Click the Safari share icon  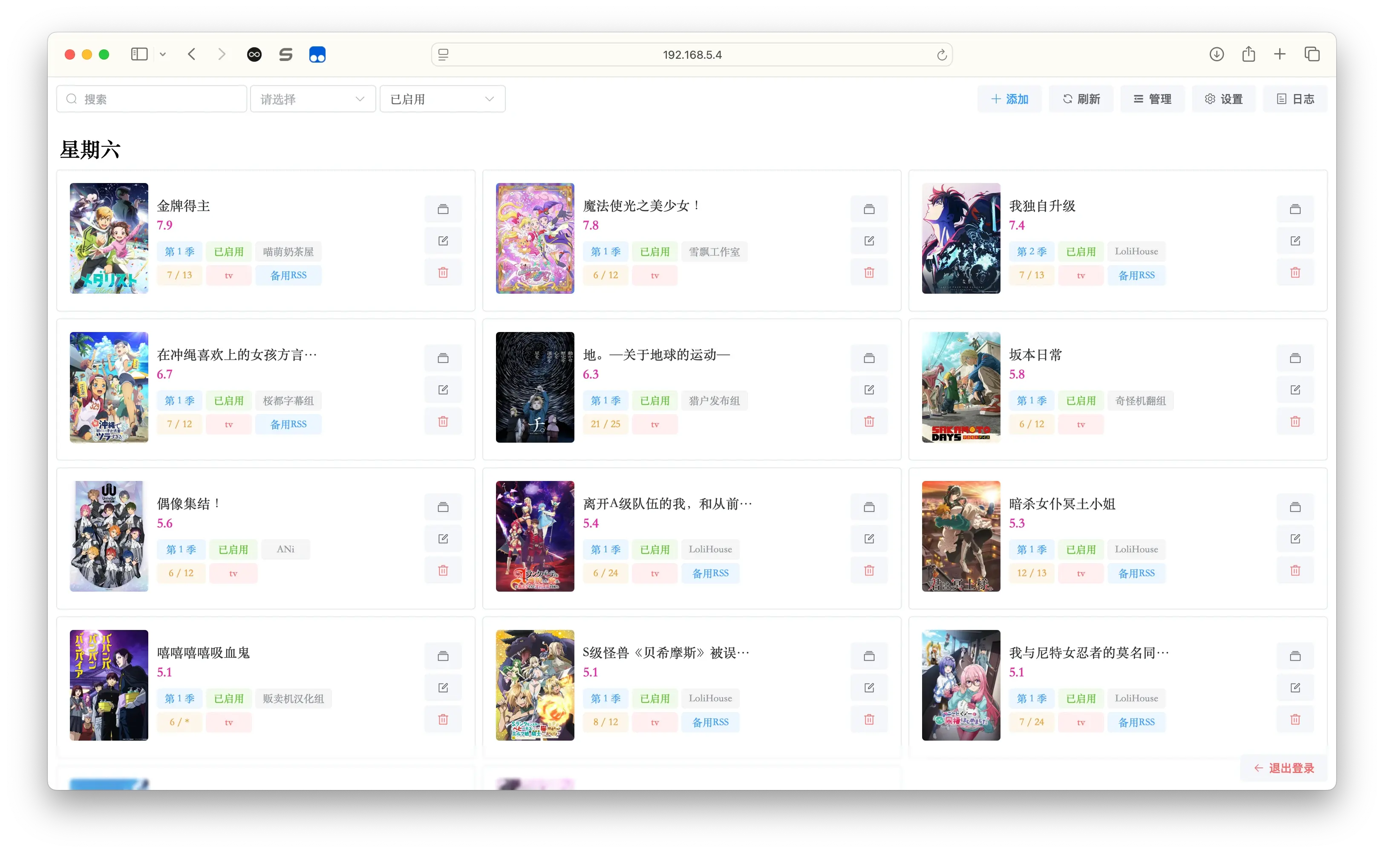pos(1248,54)
